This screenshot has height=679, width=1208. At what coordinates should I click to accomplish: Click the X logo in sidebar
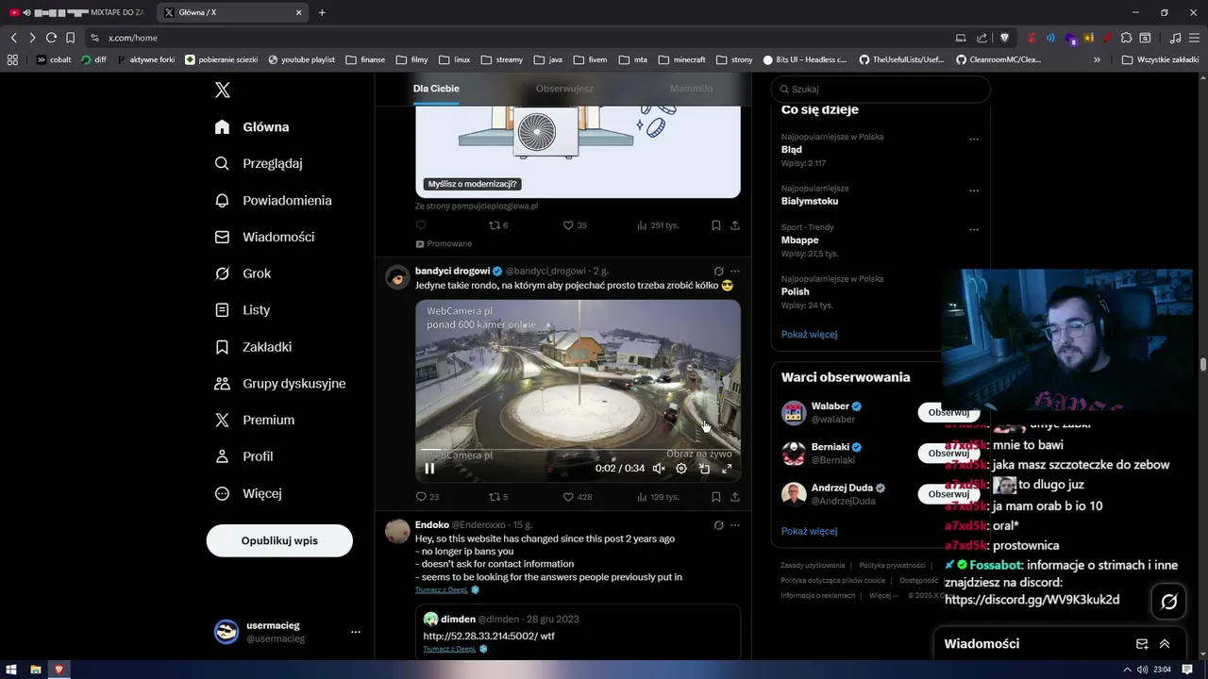tap(223, 90)
